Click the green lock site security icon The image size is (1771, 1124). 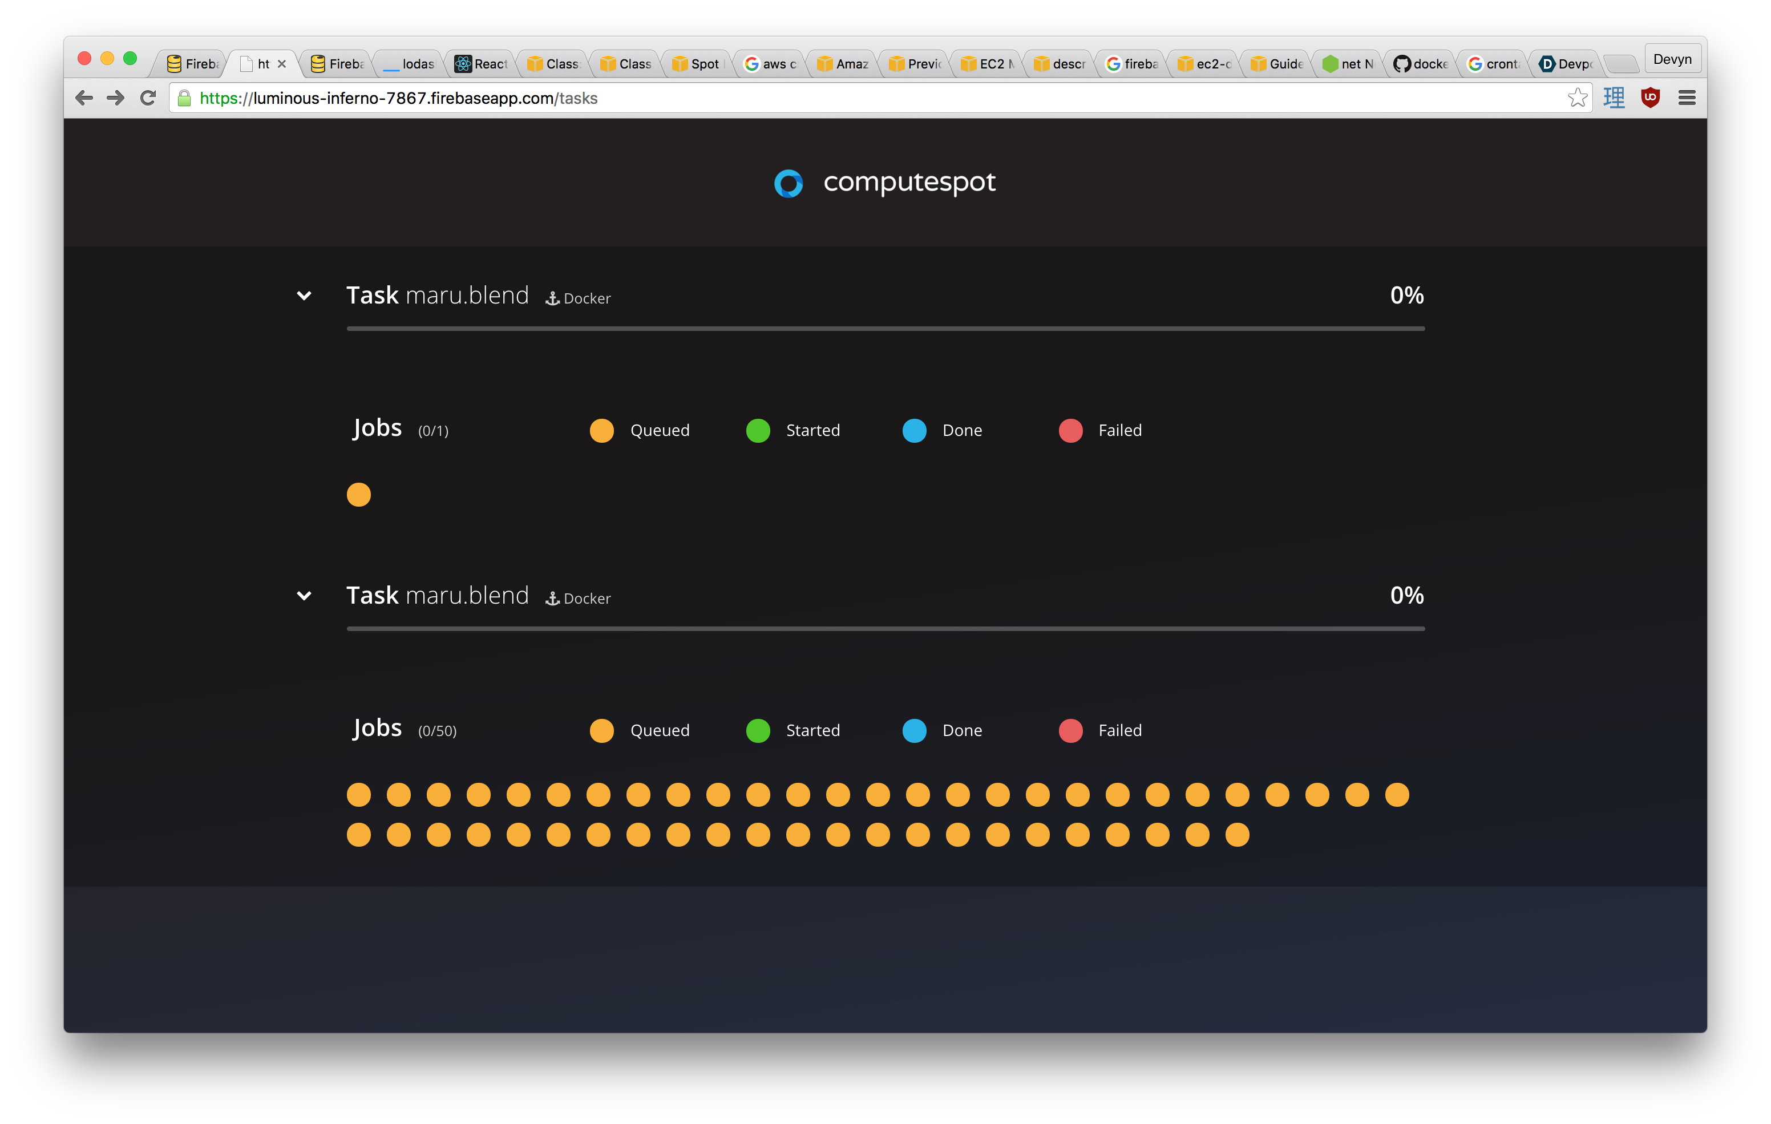(185, 99)
